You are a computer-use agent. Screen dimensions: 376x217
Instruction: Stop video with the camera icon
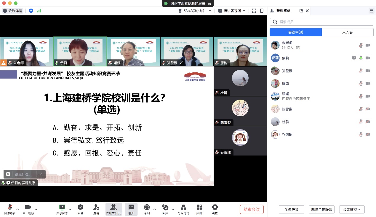tap(28, 207)
